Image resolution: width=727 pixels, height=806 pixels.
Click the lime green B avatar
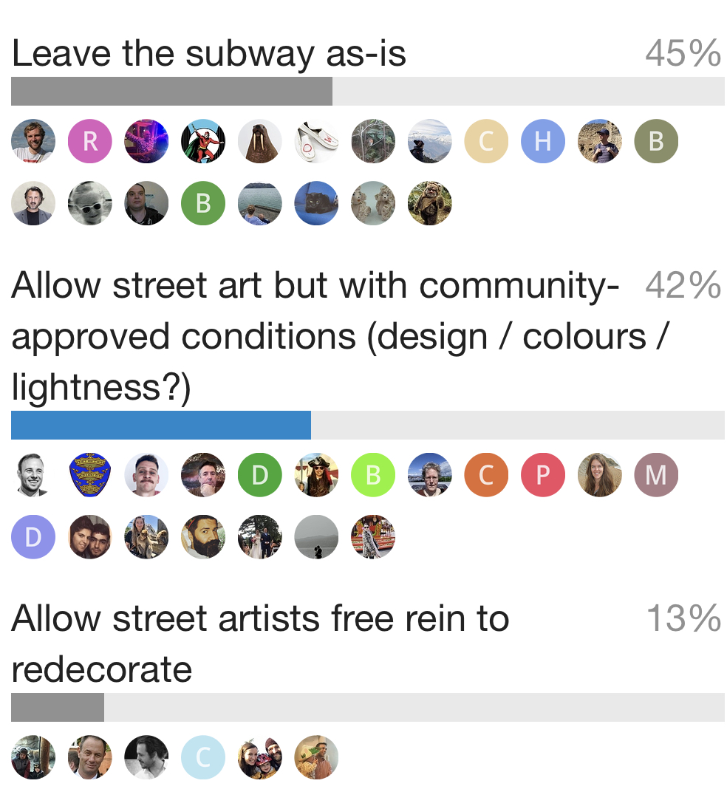pos(373,475)
